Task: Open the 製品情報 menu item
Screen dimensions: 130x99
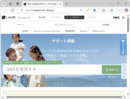Action: point(42,17)
